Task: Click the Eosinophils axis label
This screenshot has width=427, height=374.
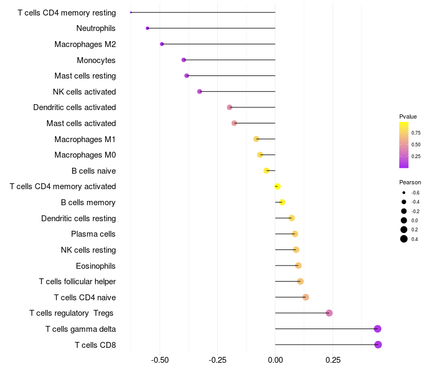Action: tap(96, 266)
